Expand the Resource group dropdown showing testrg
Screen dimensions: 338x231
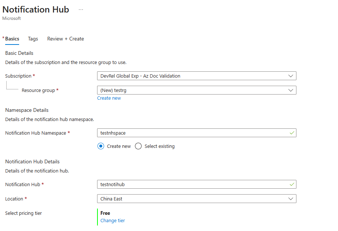click(x=191, y=90)
